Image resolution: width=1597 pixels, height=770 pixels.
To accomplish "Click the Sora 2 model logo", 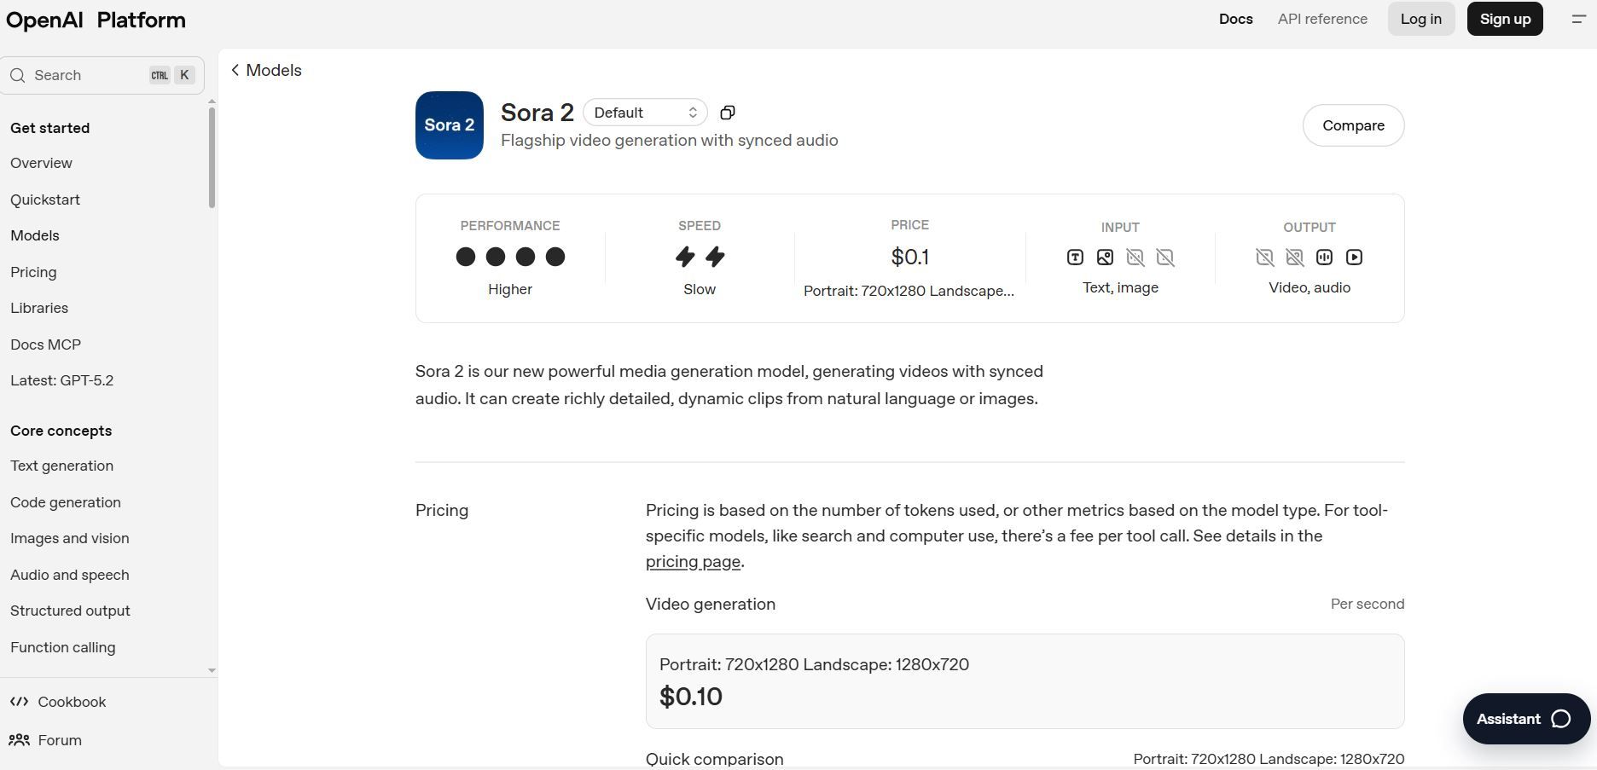I will pyautogui.click(x=450, y=125).
